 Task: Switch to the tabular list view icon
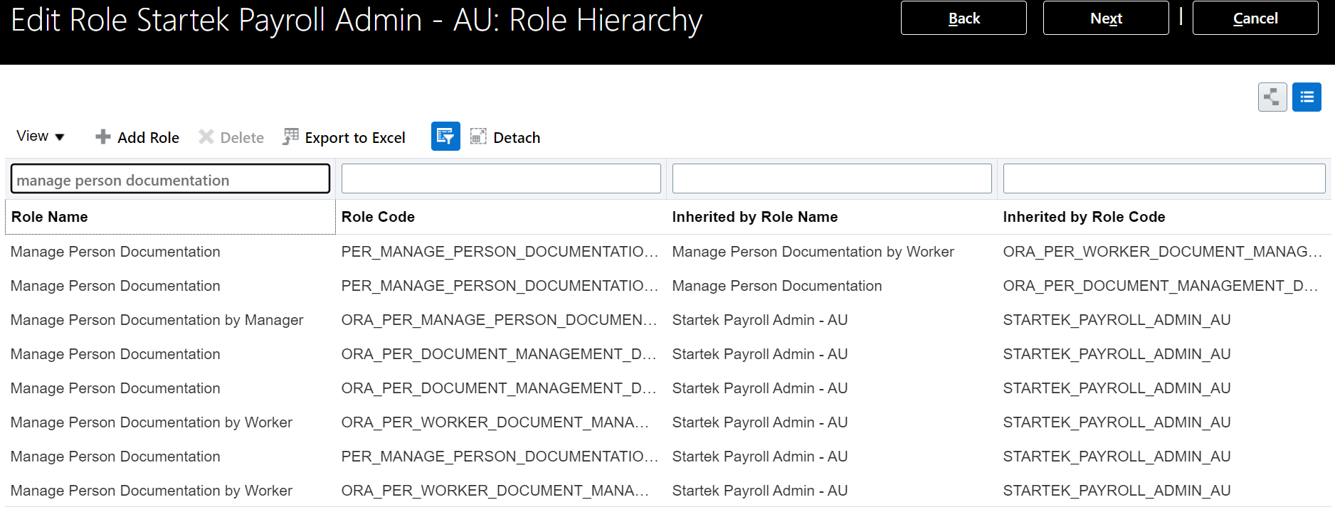point(1307,97)
